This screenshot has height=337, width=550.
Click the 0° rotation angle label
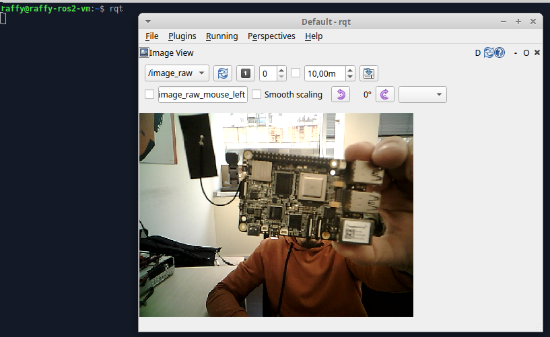click(x=368, y=95)
